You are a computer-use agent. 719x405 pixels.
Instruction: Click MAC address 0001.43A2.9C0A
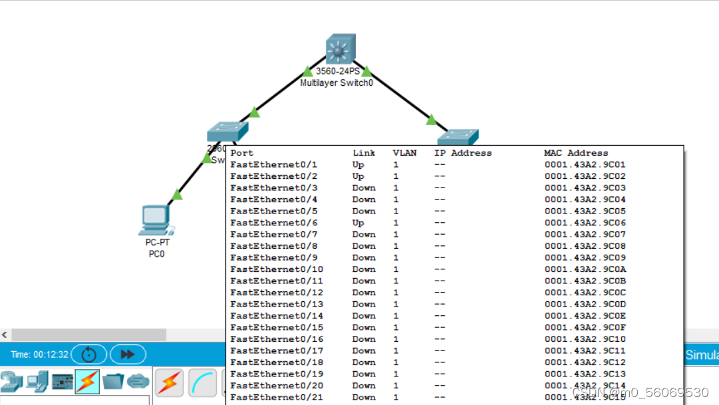pos(585,269)
